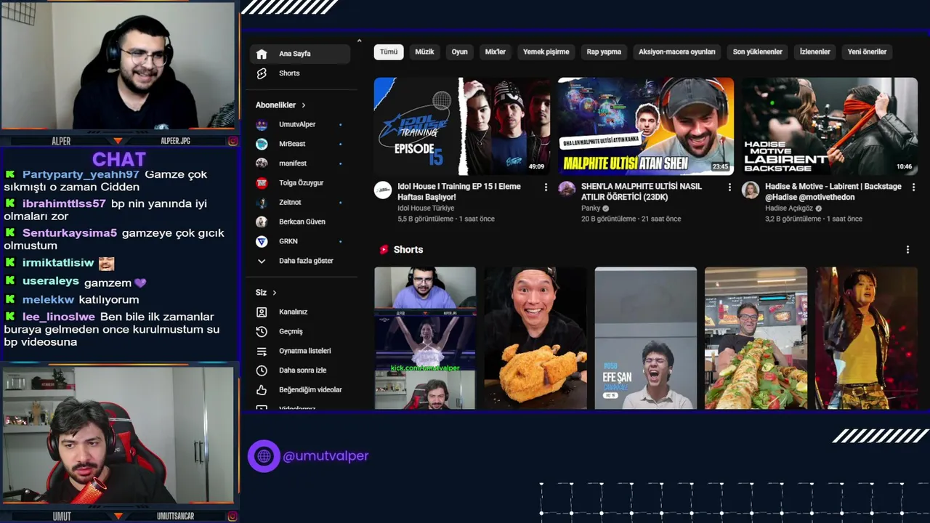Open the EFE ŞAN Shorts thumbnail
The height and width of the screenshot is (523, 930).
tap(645, 338)
